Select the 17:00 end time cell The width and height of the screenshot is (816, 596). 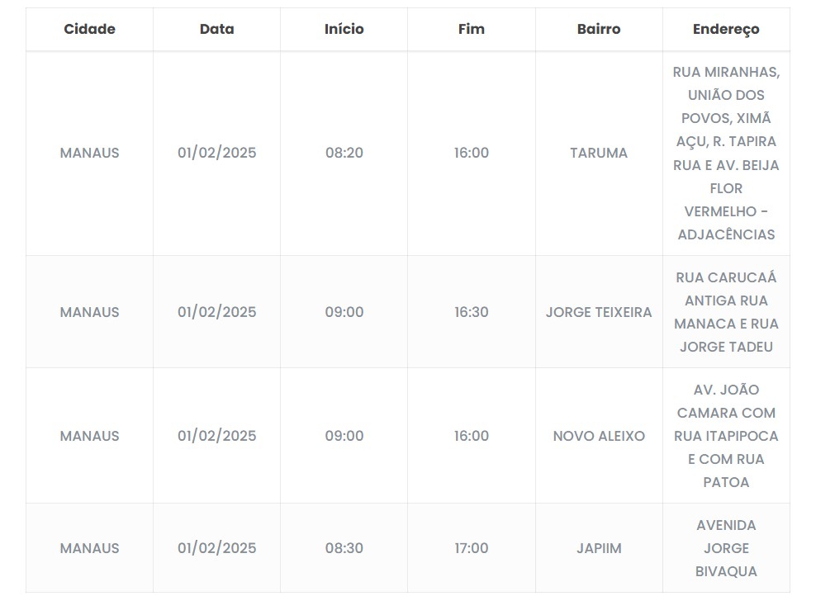472,548
